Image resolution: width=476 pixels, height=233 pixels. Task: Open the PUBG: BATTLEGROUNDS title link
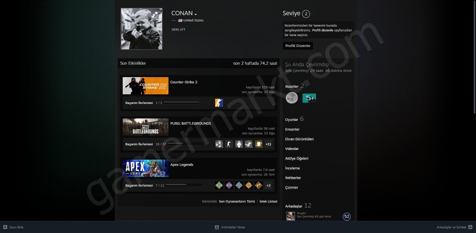[190, 123]
